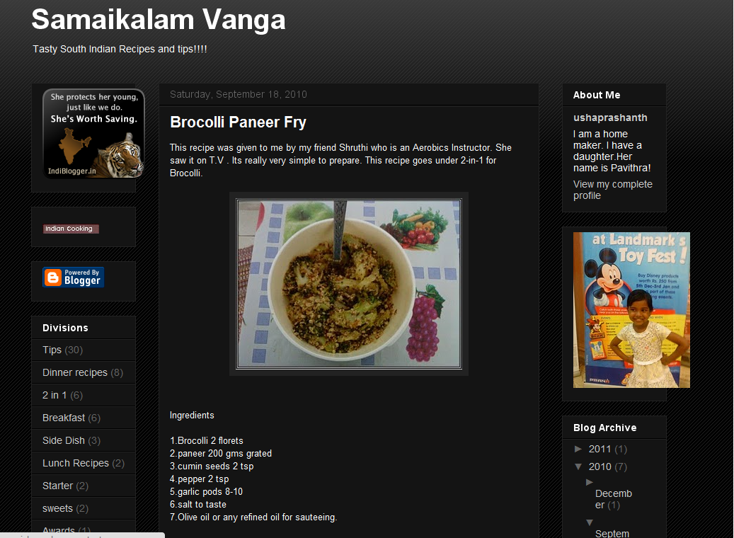Go to the Side Dish category
This screenshot has height=538, width=734.
64,440
